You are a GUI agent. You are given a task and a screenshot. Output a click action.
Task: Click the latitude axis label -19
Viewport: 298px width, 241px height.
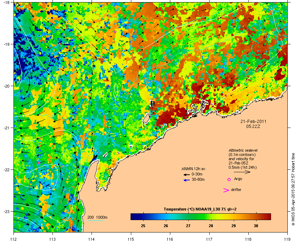[7, 44]
